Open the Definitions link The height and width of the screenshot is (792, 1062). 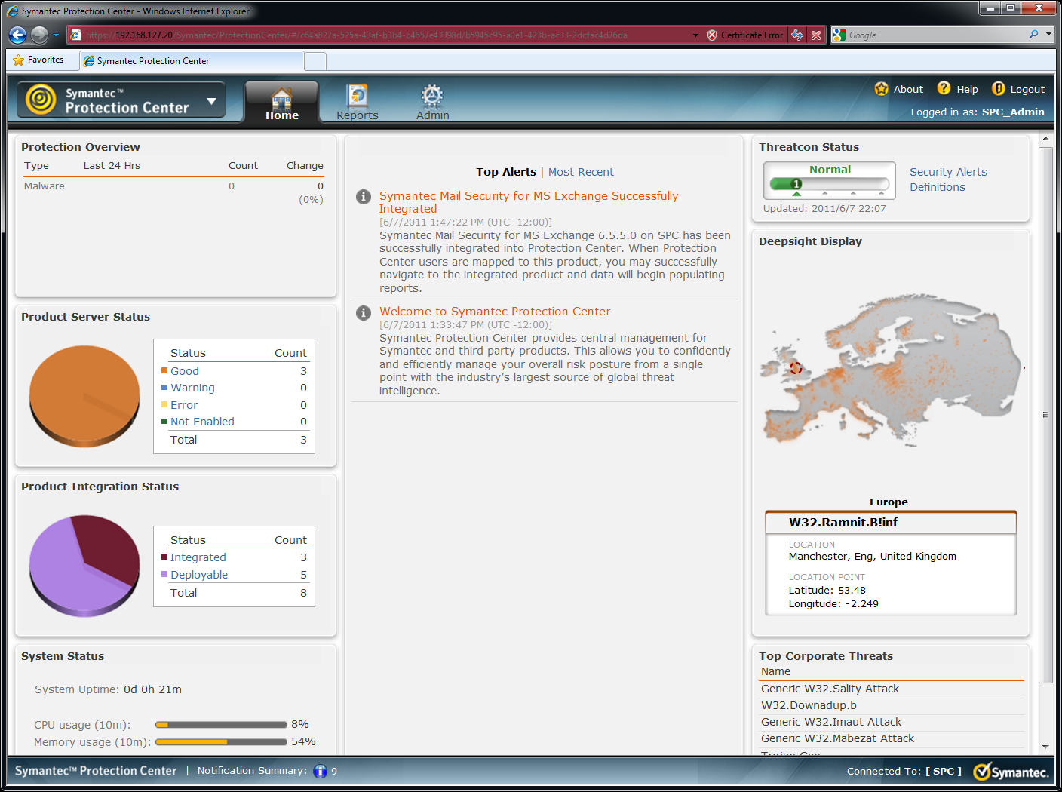tap(938, 187)
